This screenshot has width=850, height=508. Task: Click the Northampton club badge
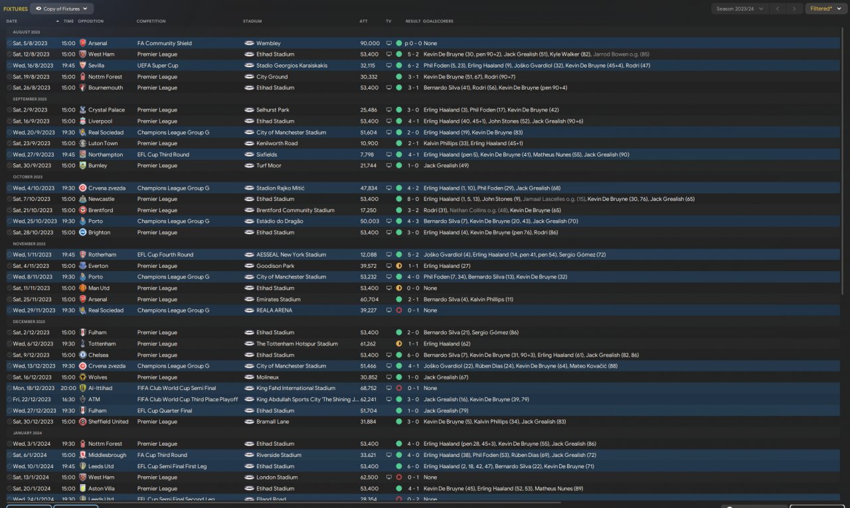point(82,155)
